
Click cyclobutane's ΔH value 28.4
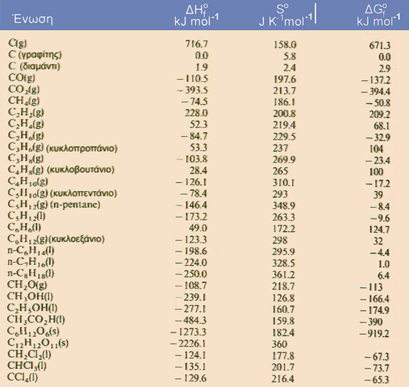[199, 170]
